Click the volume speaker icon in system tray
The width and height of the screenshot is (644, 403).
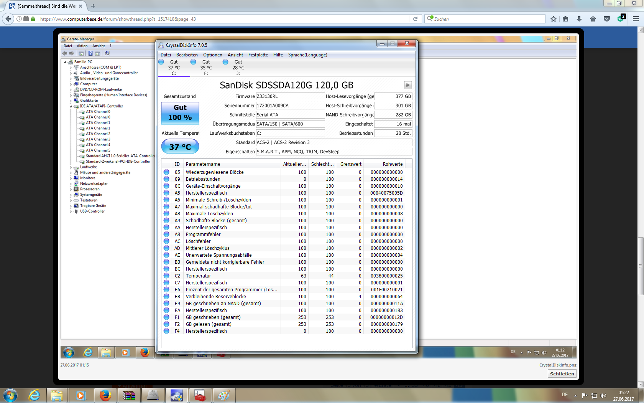[x=603, y=395]
